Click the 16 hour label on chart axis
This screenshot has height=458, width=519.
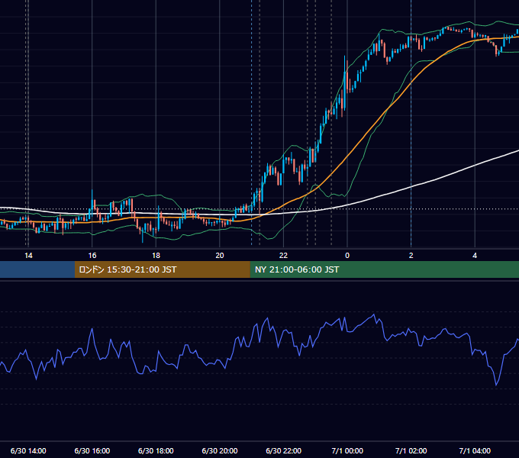(92, 256)
